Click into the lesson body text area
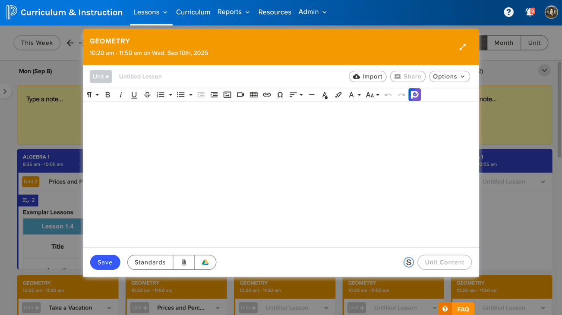562x315 pixels. [x=281, y=174]
